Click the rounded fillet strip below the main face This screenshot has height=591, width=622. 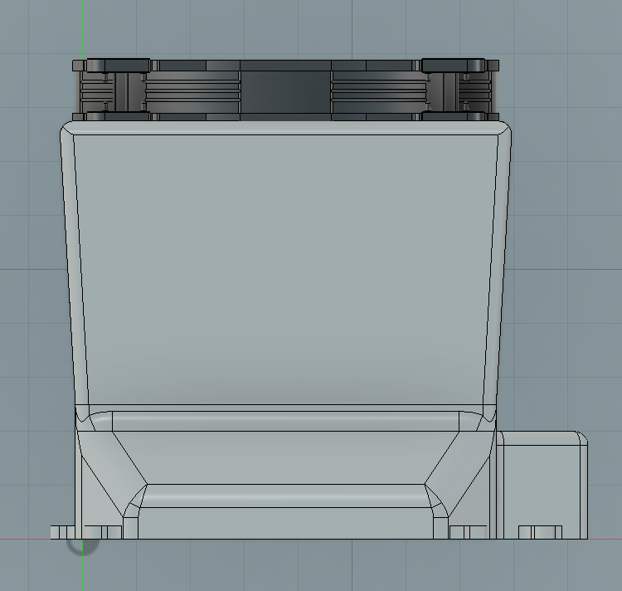pos(284,419)
